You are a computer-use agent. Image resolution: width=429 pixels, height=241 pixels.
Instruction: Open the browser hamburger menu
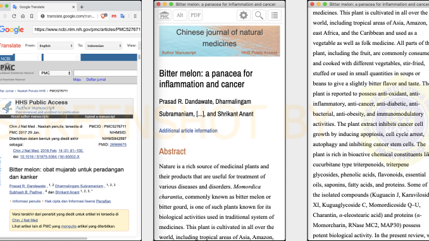[135, 16]
